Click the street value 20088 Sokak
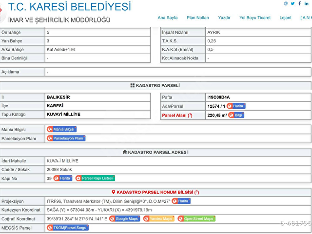This screenshot has width=312, height=234. [x=59, y=170]
